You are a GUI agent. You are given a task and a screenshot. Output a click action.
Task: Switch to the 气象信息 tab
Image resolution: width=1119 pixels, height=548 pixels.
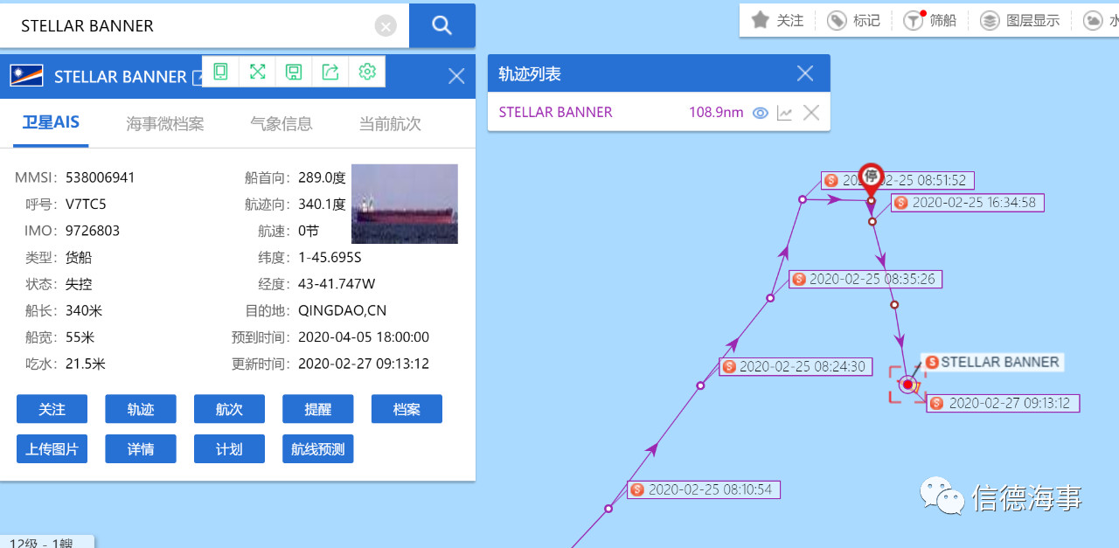click(x=281, y=123)
